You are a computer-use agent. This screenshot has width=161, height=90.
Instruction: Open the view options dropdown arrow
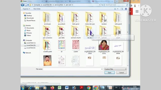pyautogui.click(x=118, y=9)
